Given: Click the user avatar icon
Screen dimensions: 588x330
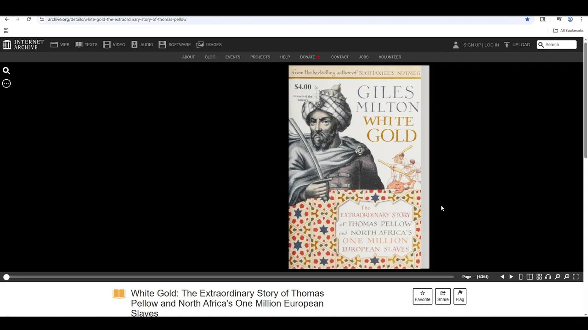Looking at the screenshot, I should 456,44.
